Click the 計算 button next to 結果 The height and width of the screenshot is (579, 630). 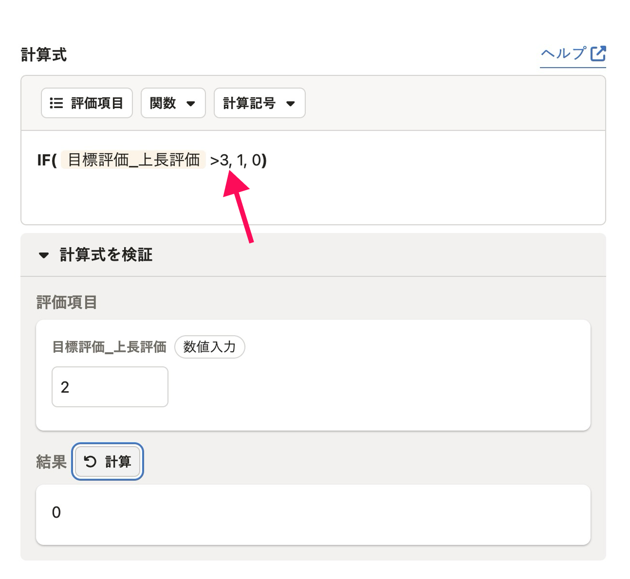(x=108, y=461)
